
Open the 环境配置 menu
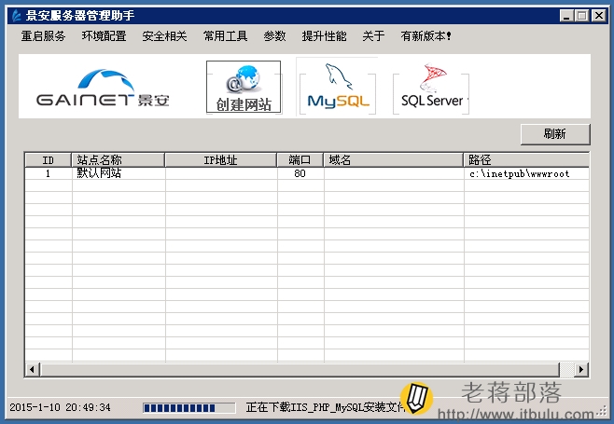pos(104,36)
